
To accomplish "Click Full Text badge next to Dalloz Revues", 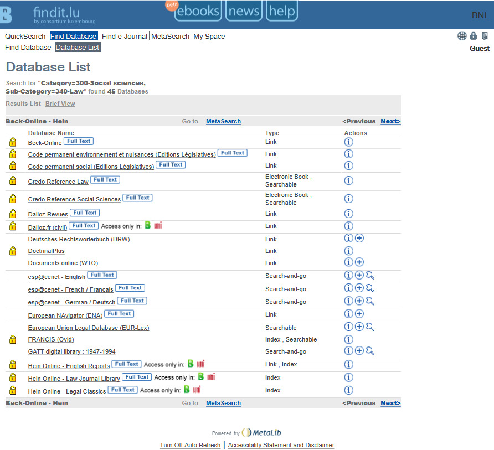I will (x=85, y=213).
